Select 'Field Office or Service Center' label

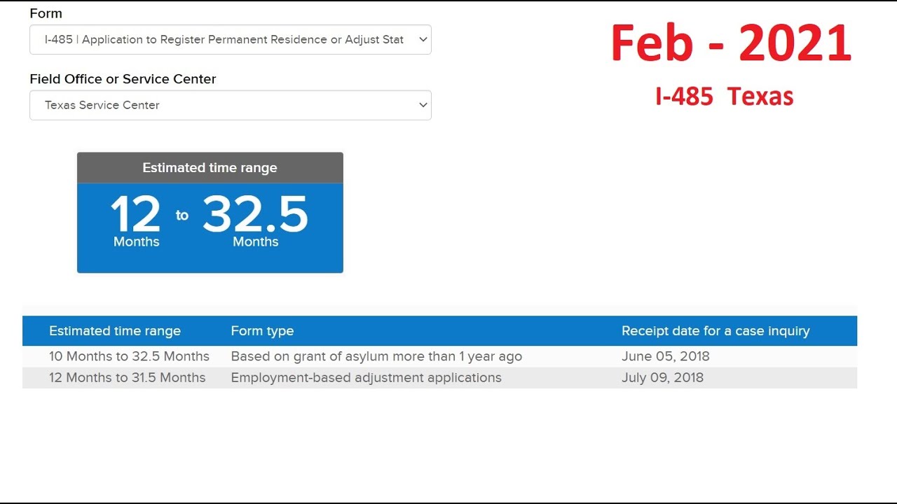coord(123,79)
